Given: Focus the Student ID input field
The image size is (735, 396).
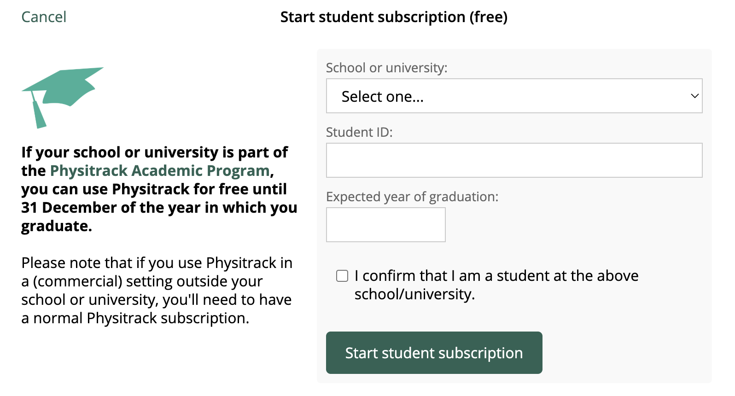Looking at the screenshot, I should click(x=513, y=160).
